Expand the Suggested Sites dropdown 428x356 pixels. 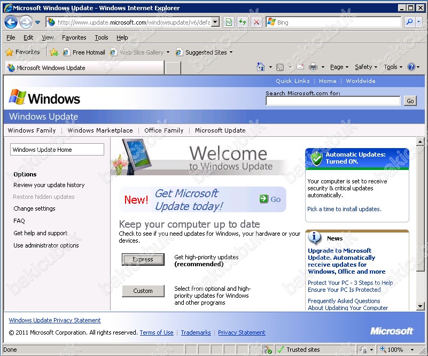pyautogui.click(x=231, y=52)
